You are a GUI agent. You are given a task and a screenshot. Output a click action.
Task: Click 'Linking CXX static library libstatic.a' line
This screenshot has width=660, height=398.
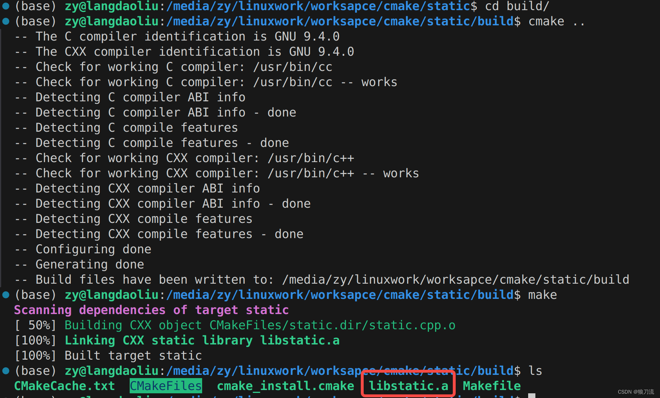(202, 340)
